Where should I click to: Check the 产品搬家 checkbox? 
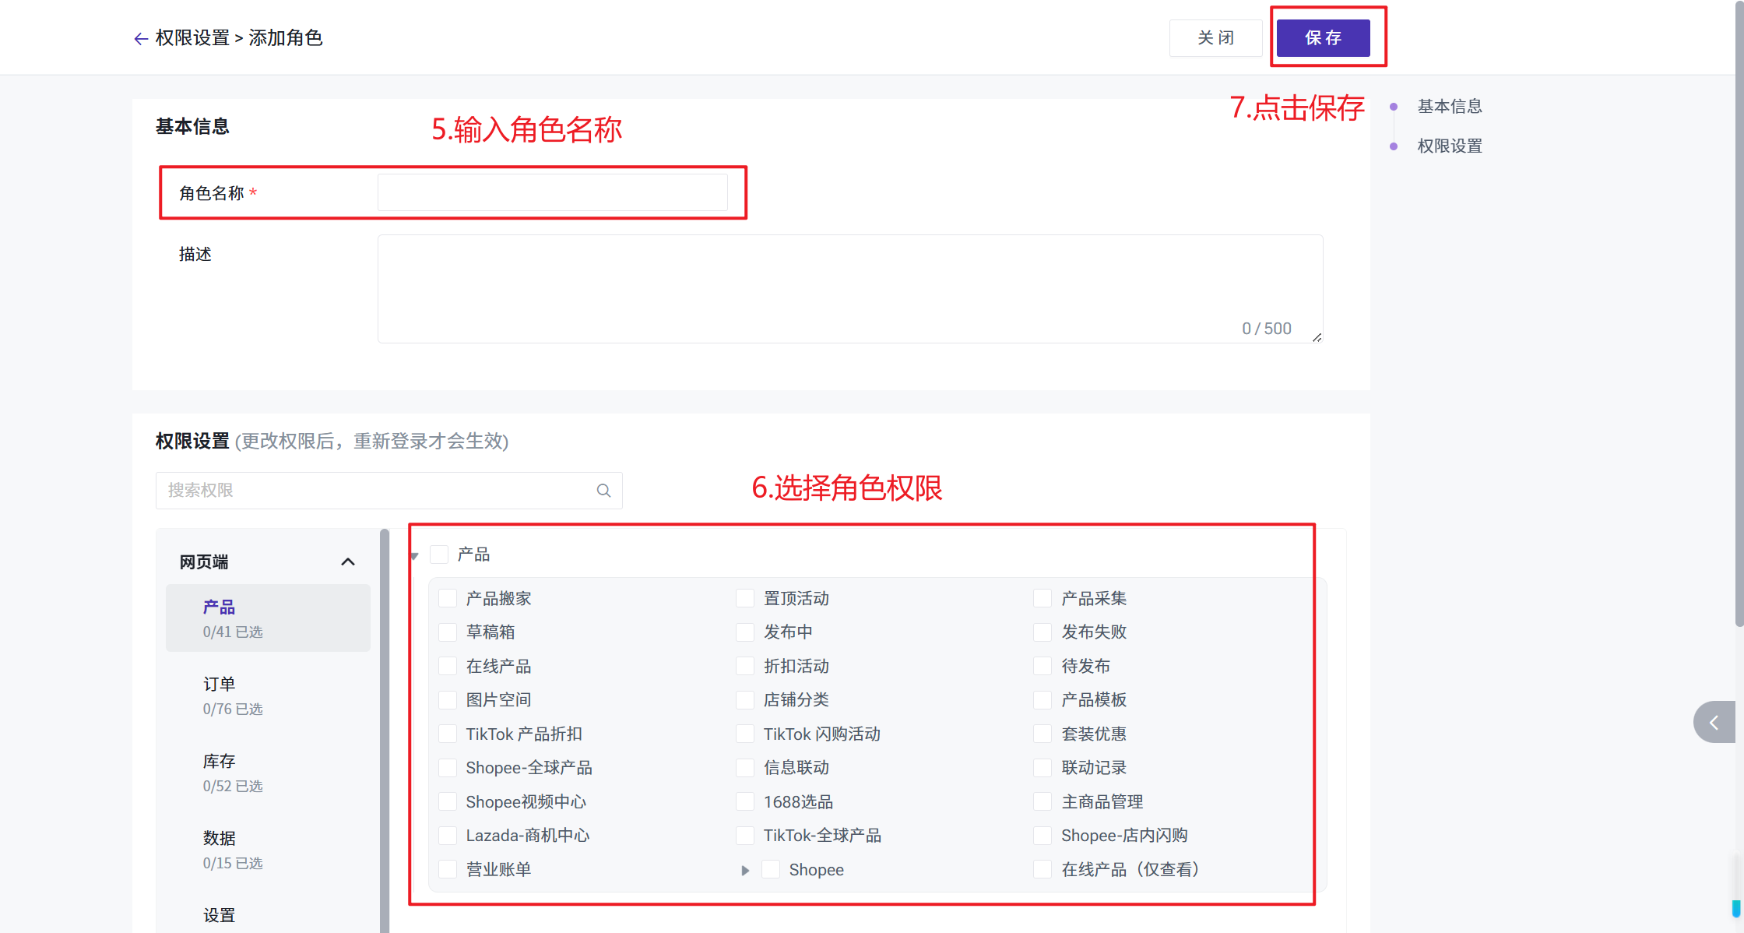coord(448,598)
